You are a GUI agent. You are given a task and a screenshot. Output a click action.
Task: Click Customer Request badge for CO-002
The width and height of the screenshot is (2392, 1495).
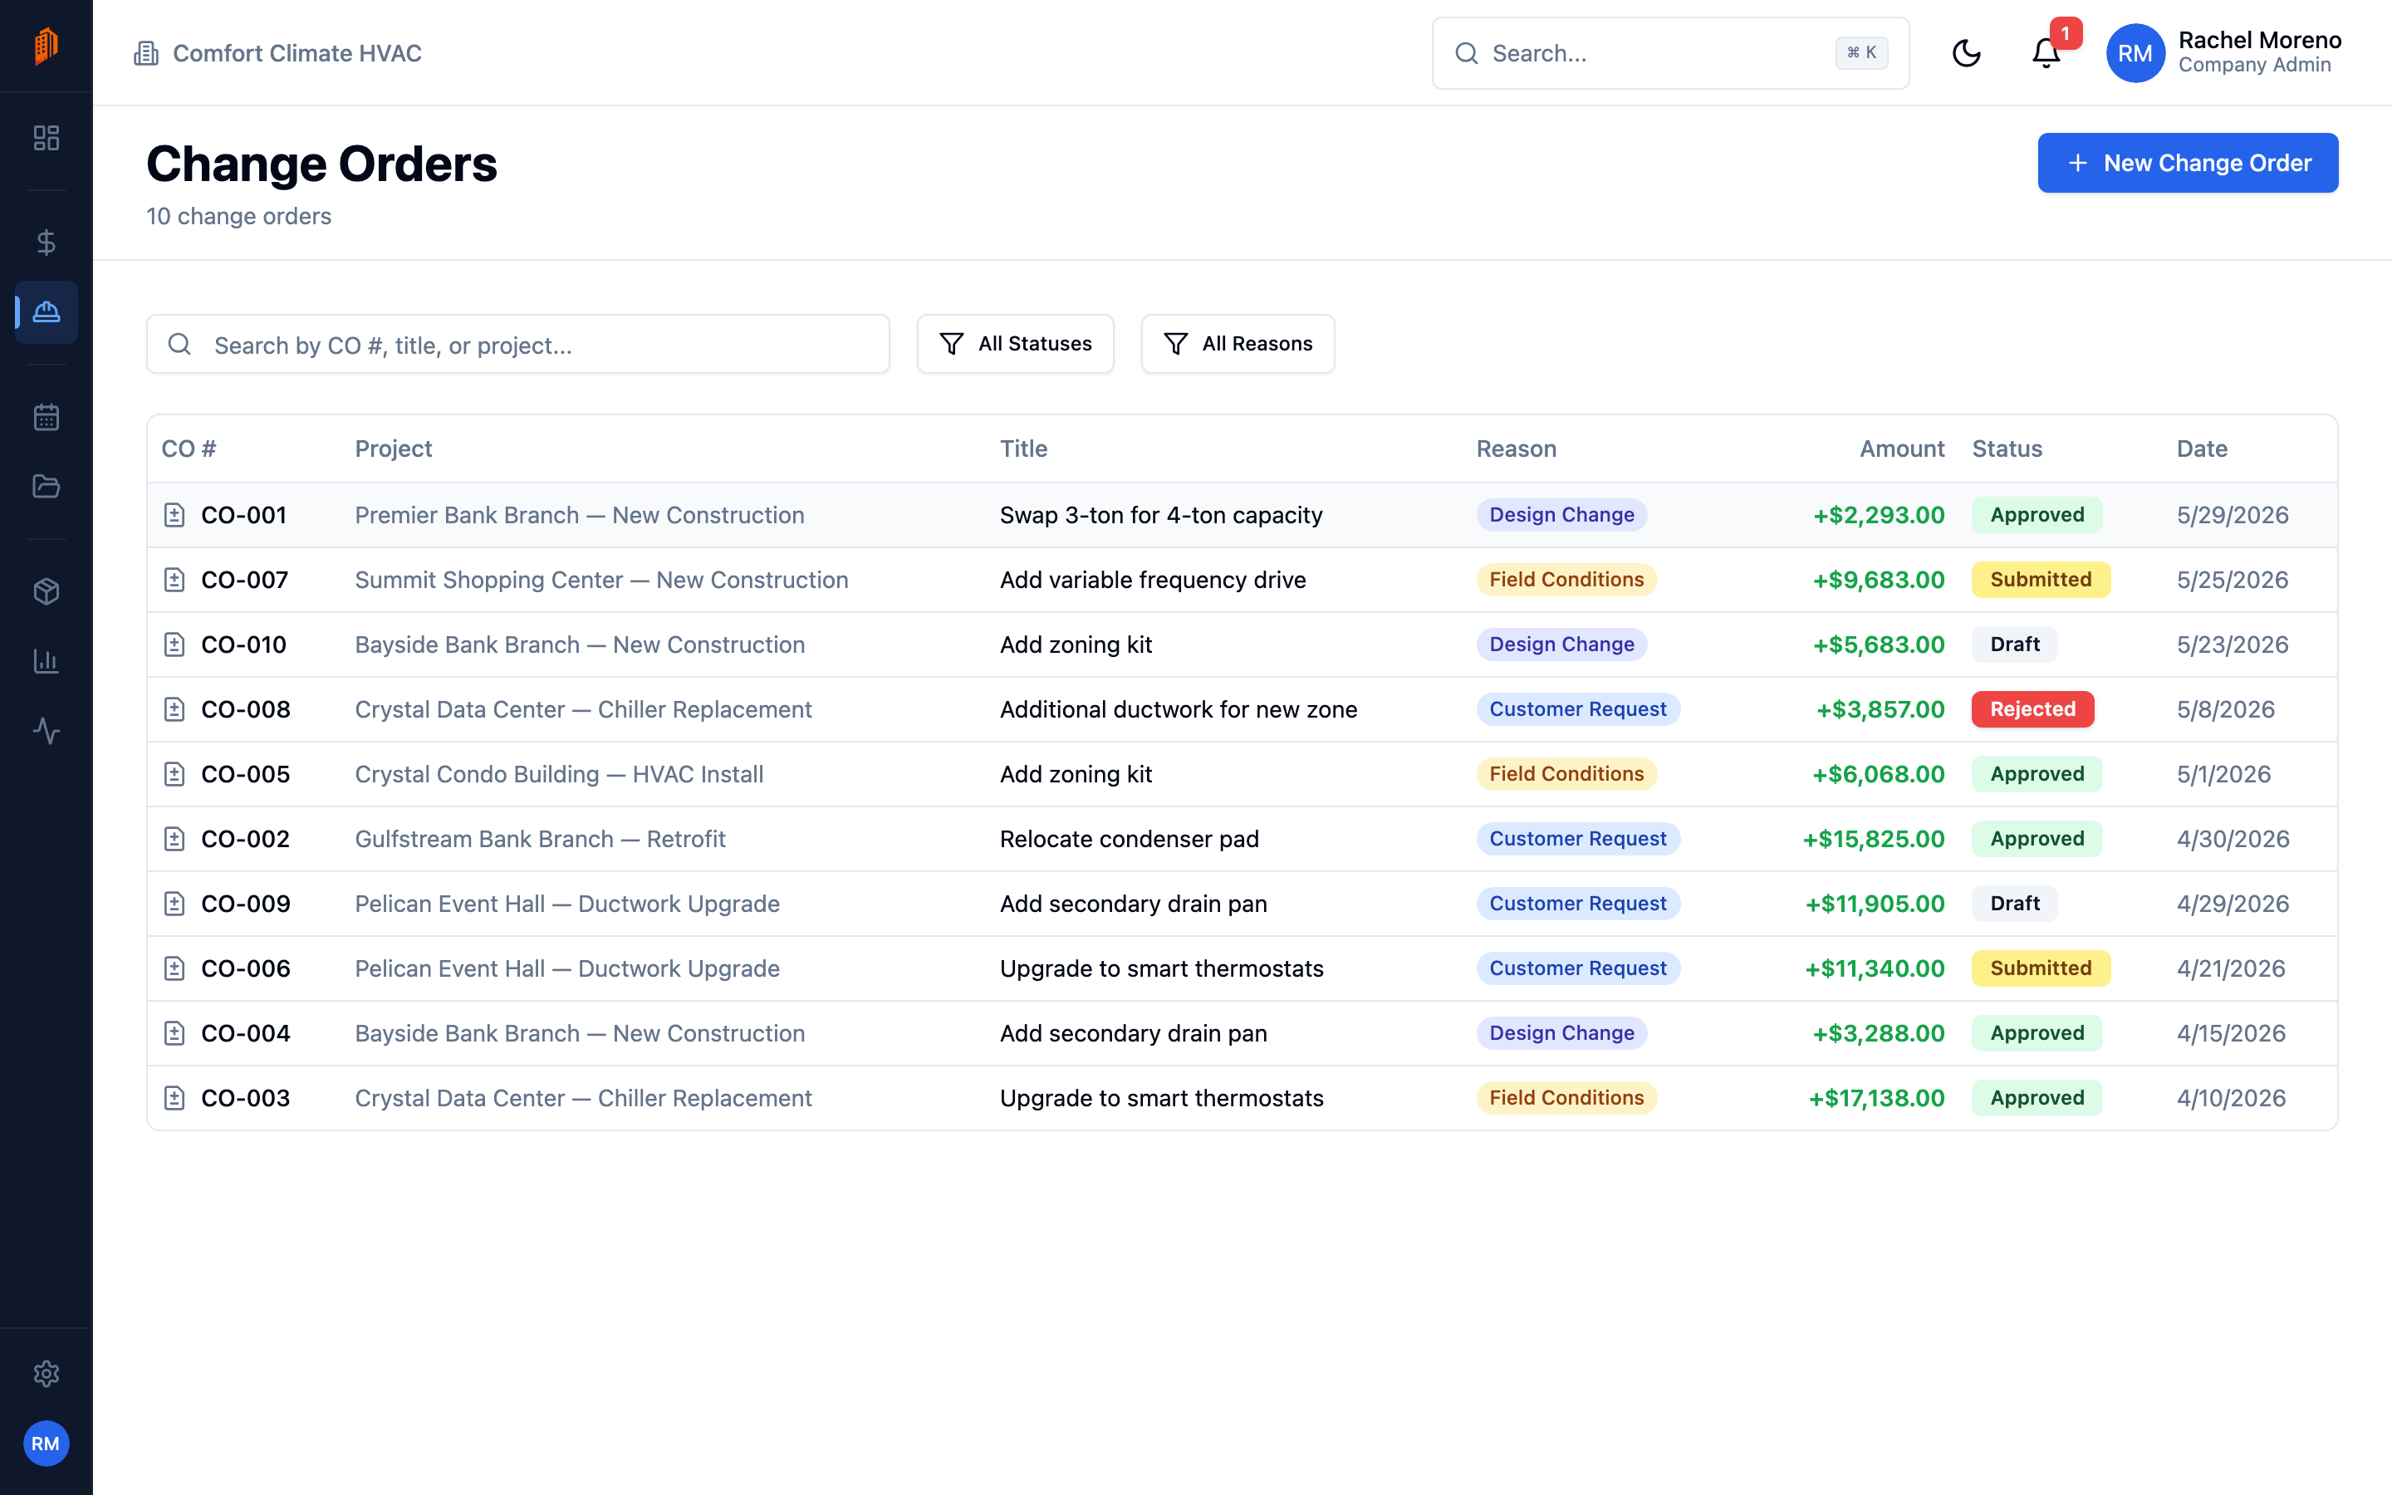click(1577, 839)
